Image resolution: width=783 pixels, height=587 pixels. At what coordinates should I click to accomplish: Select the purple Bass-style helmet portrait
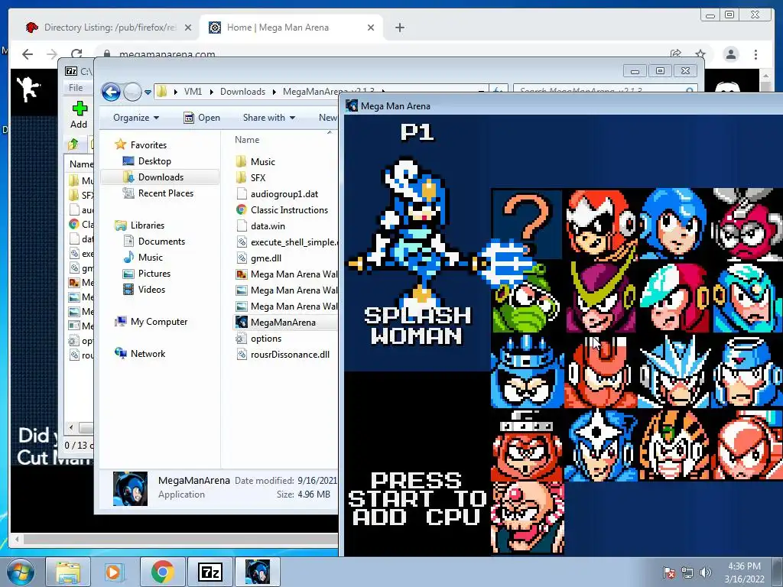[x=601, y=298]
